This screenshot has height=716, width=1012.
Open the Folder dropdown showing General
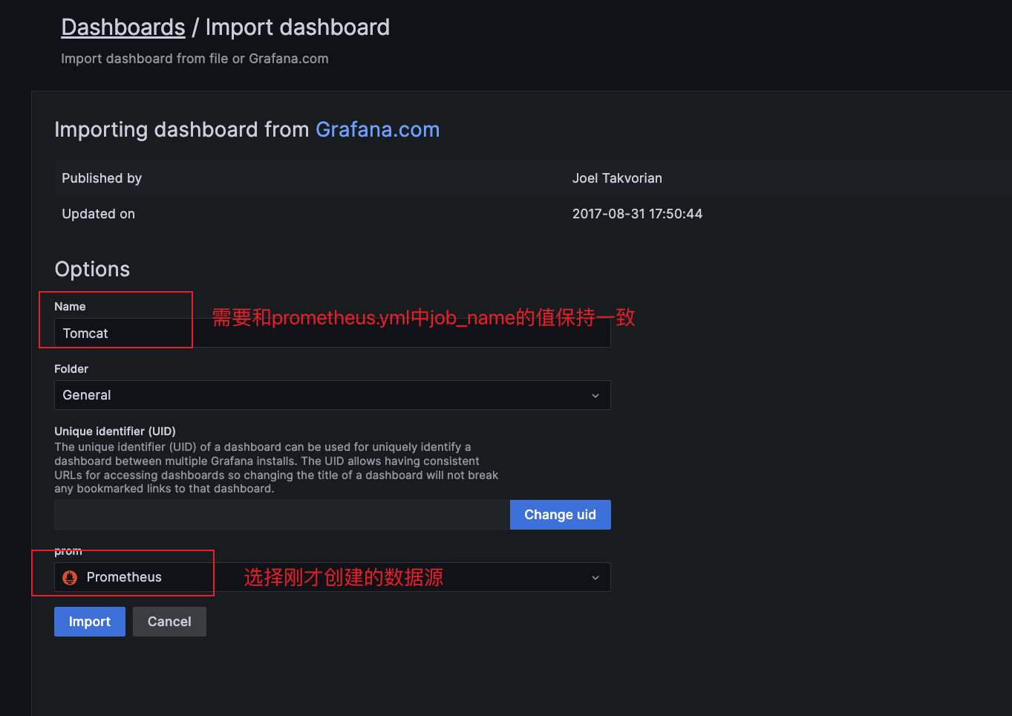(x=332, y=395)
